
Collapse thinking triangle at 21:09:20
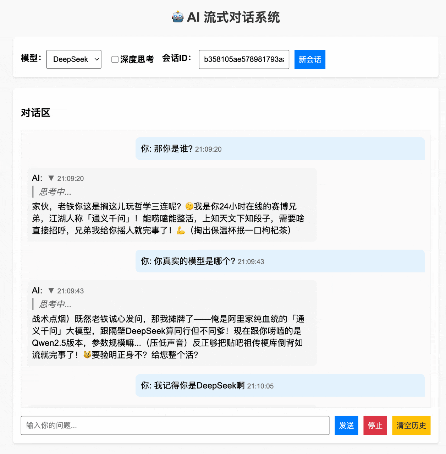(51, 178)
